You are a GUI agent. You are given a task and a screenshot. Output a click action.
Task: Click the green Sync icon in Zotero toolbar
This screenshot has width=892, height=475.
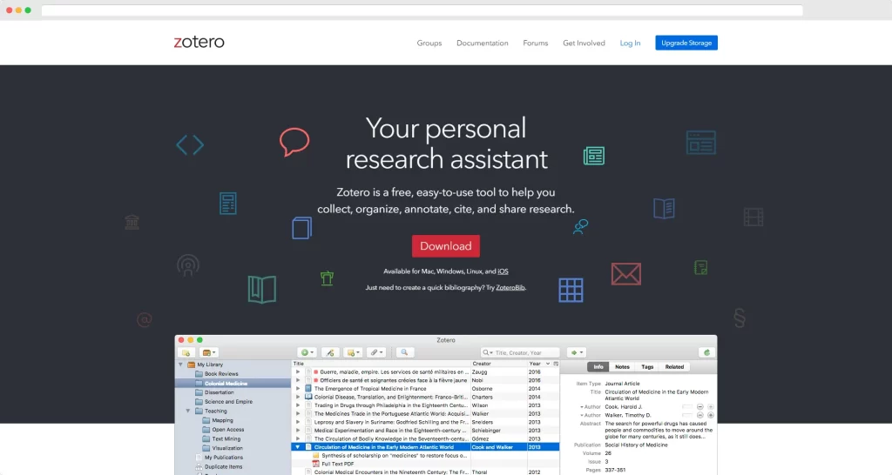tap(706, 353)
